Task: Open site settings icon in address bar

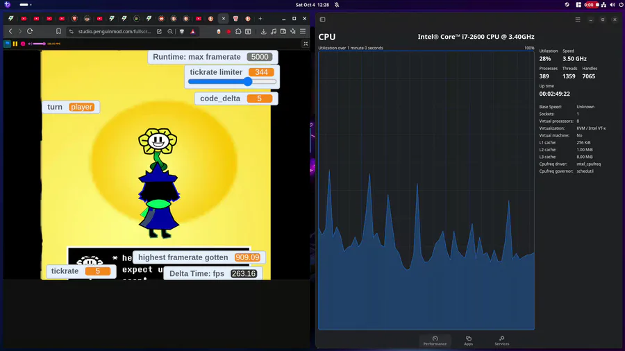Action: coord(72,31)
